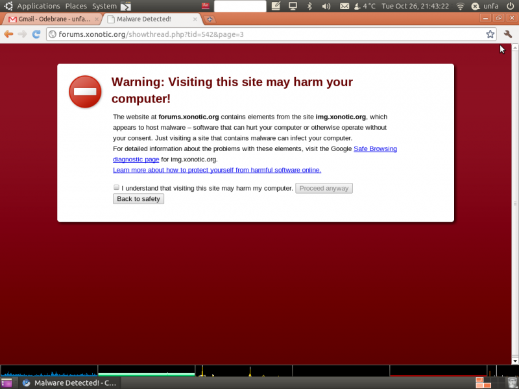Open the Places menu
The image size is (519, 389).
(x=76, y=6)
